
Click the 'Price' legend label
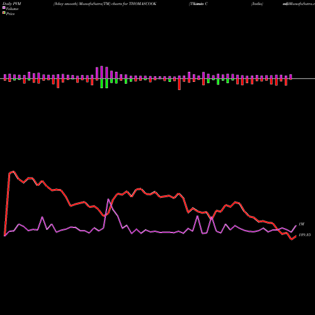click(x=10, y=14)
